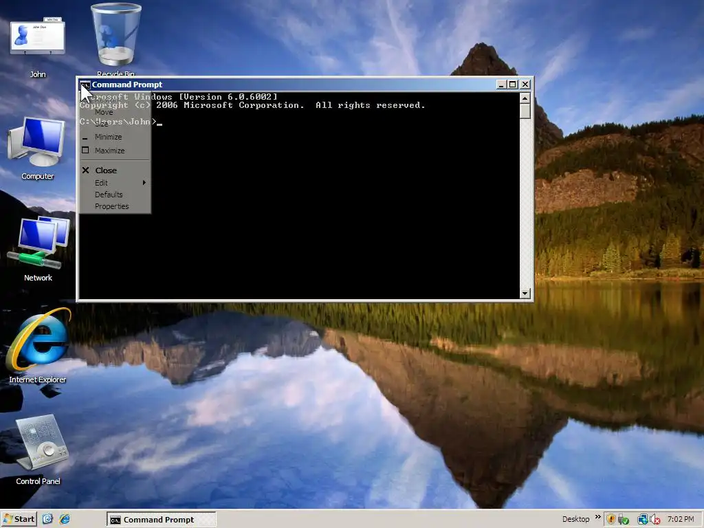Viewport: 704px width, 528px height.
Task: Click the scrollbar down arrow in Command Prompt
Action: (x=525, y=293)
